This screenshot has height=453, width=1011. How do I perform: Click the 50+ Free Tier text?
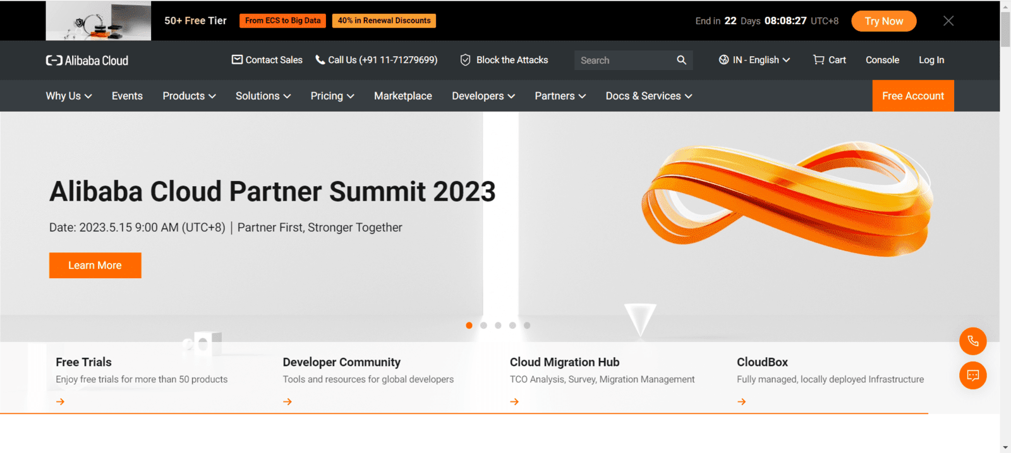(195, 21)
